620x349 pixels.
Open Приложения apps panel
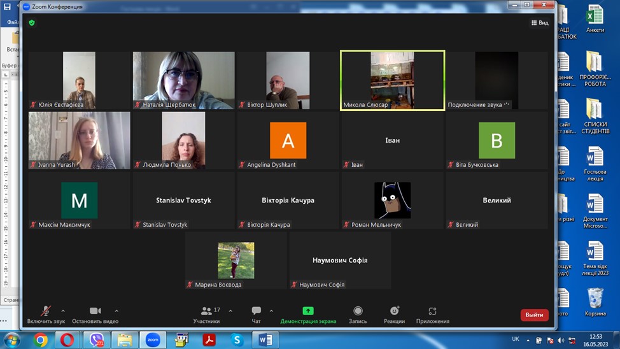click(432, 314)
